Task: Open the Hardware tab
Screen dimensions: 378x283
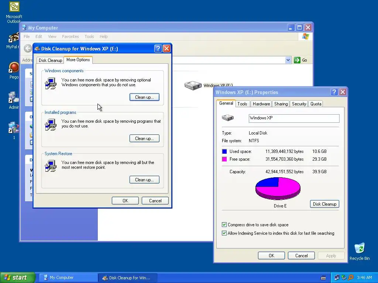Action: [x=261, y=104]
